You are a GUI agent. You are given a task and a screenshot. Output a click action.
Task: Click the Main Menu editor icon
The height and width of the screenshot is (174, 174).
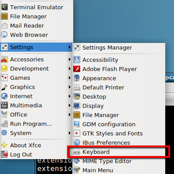tap(77, 170)
